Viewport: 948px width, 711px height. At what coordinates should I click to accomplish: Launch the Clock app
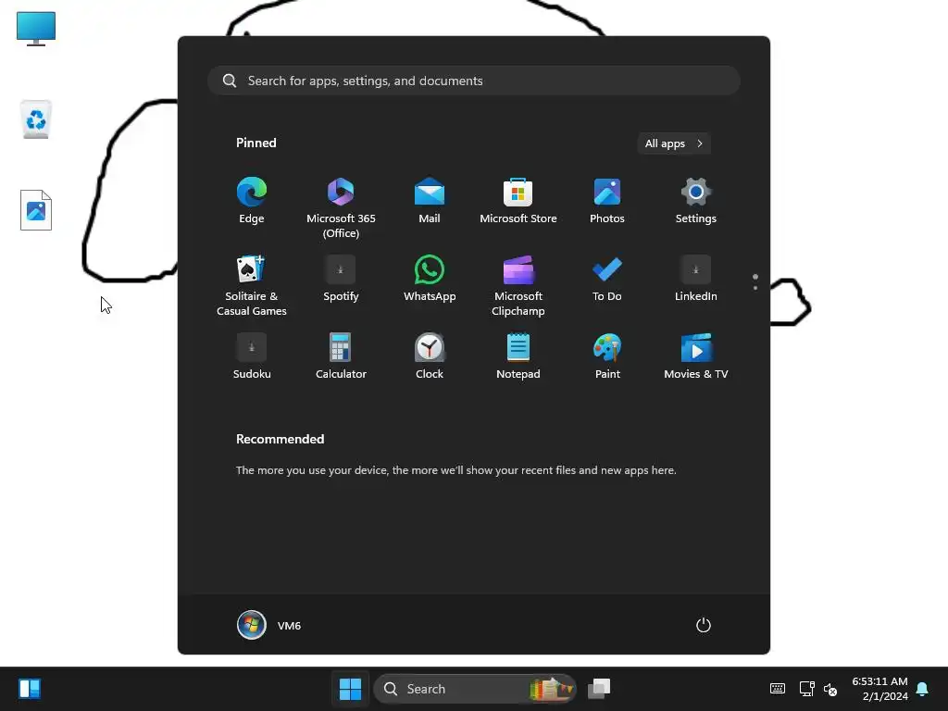(x=430, y=356)
